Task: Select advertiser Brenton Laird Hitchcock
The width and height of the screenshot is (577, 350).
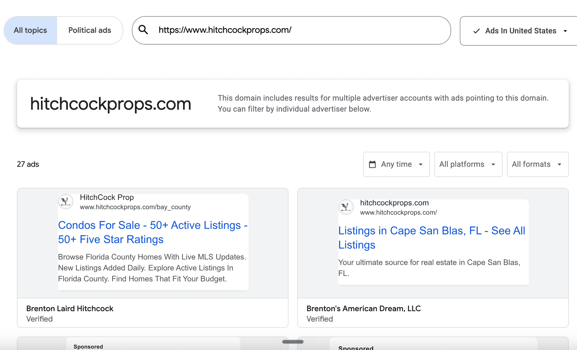Action: pos(70,308)
